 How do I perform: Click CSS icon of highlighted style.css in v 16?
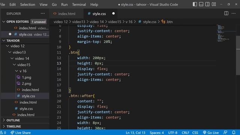18,96
